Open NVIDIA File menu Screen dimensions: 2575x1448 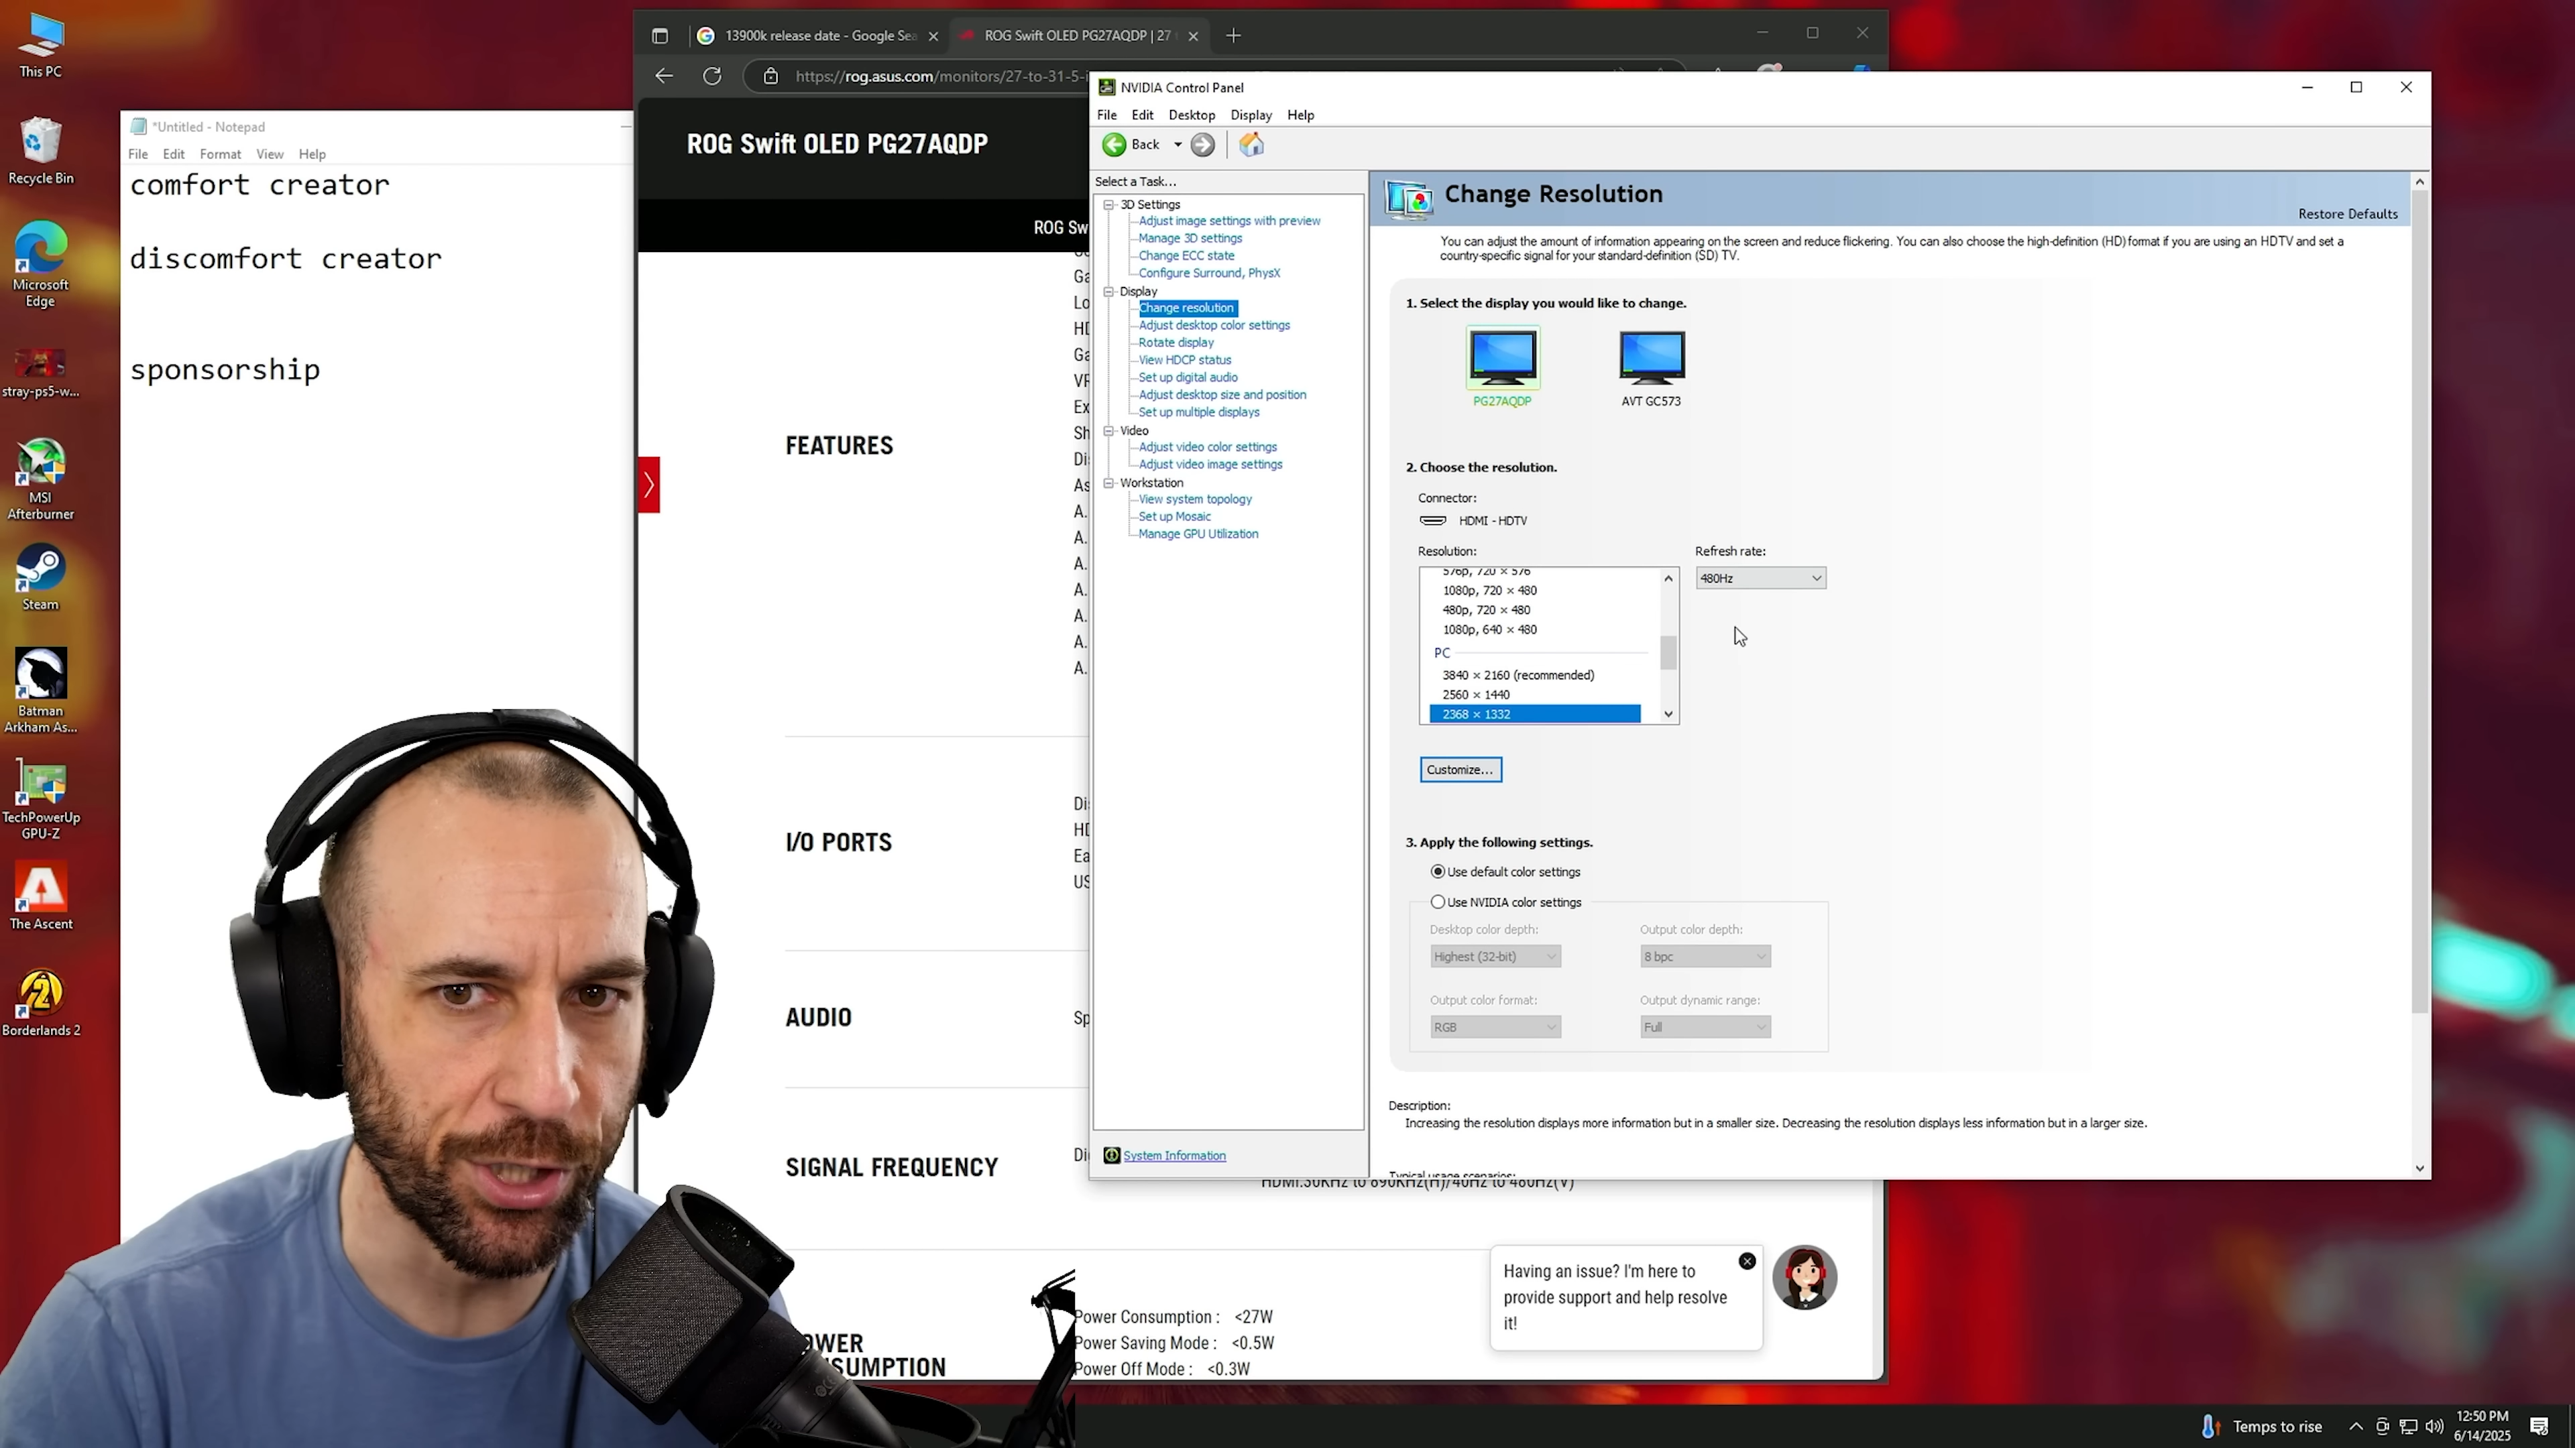pos(1106,115)
